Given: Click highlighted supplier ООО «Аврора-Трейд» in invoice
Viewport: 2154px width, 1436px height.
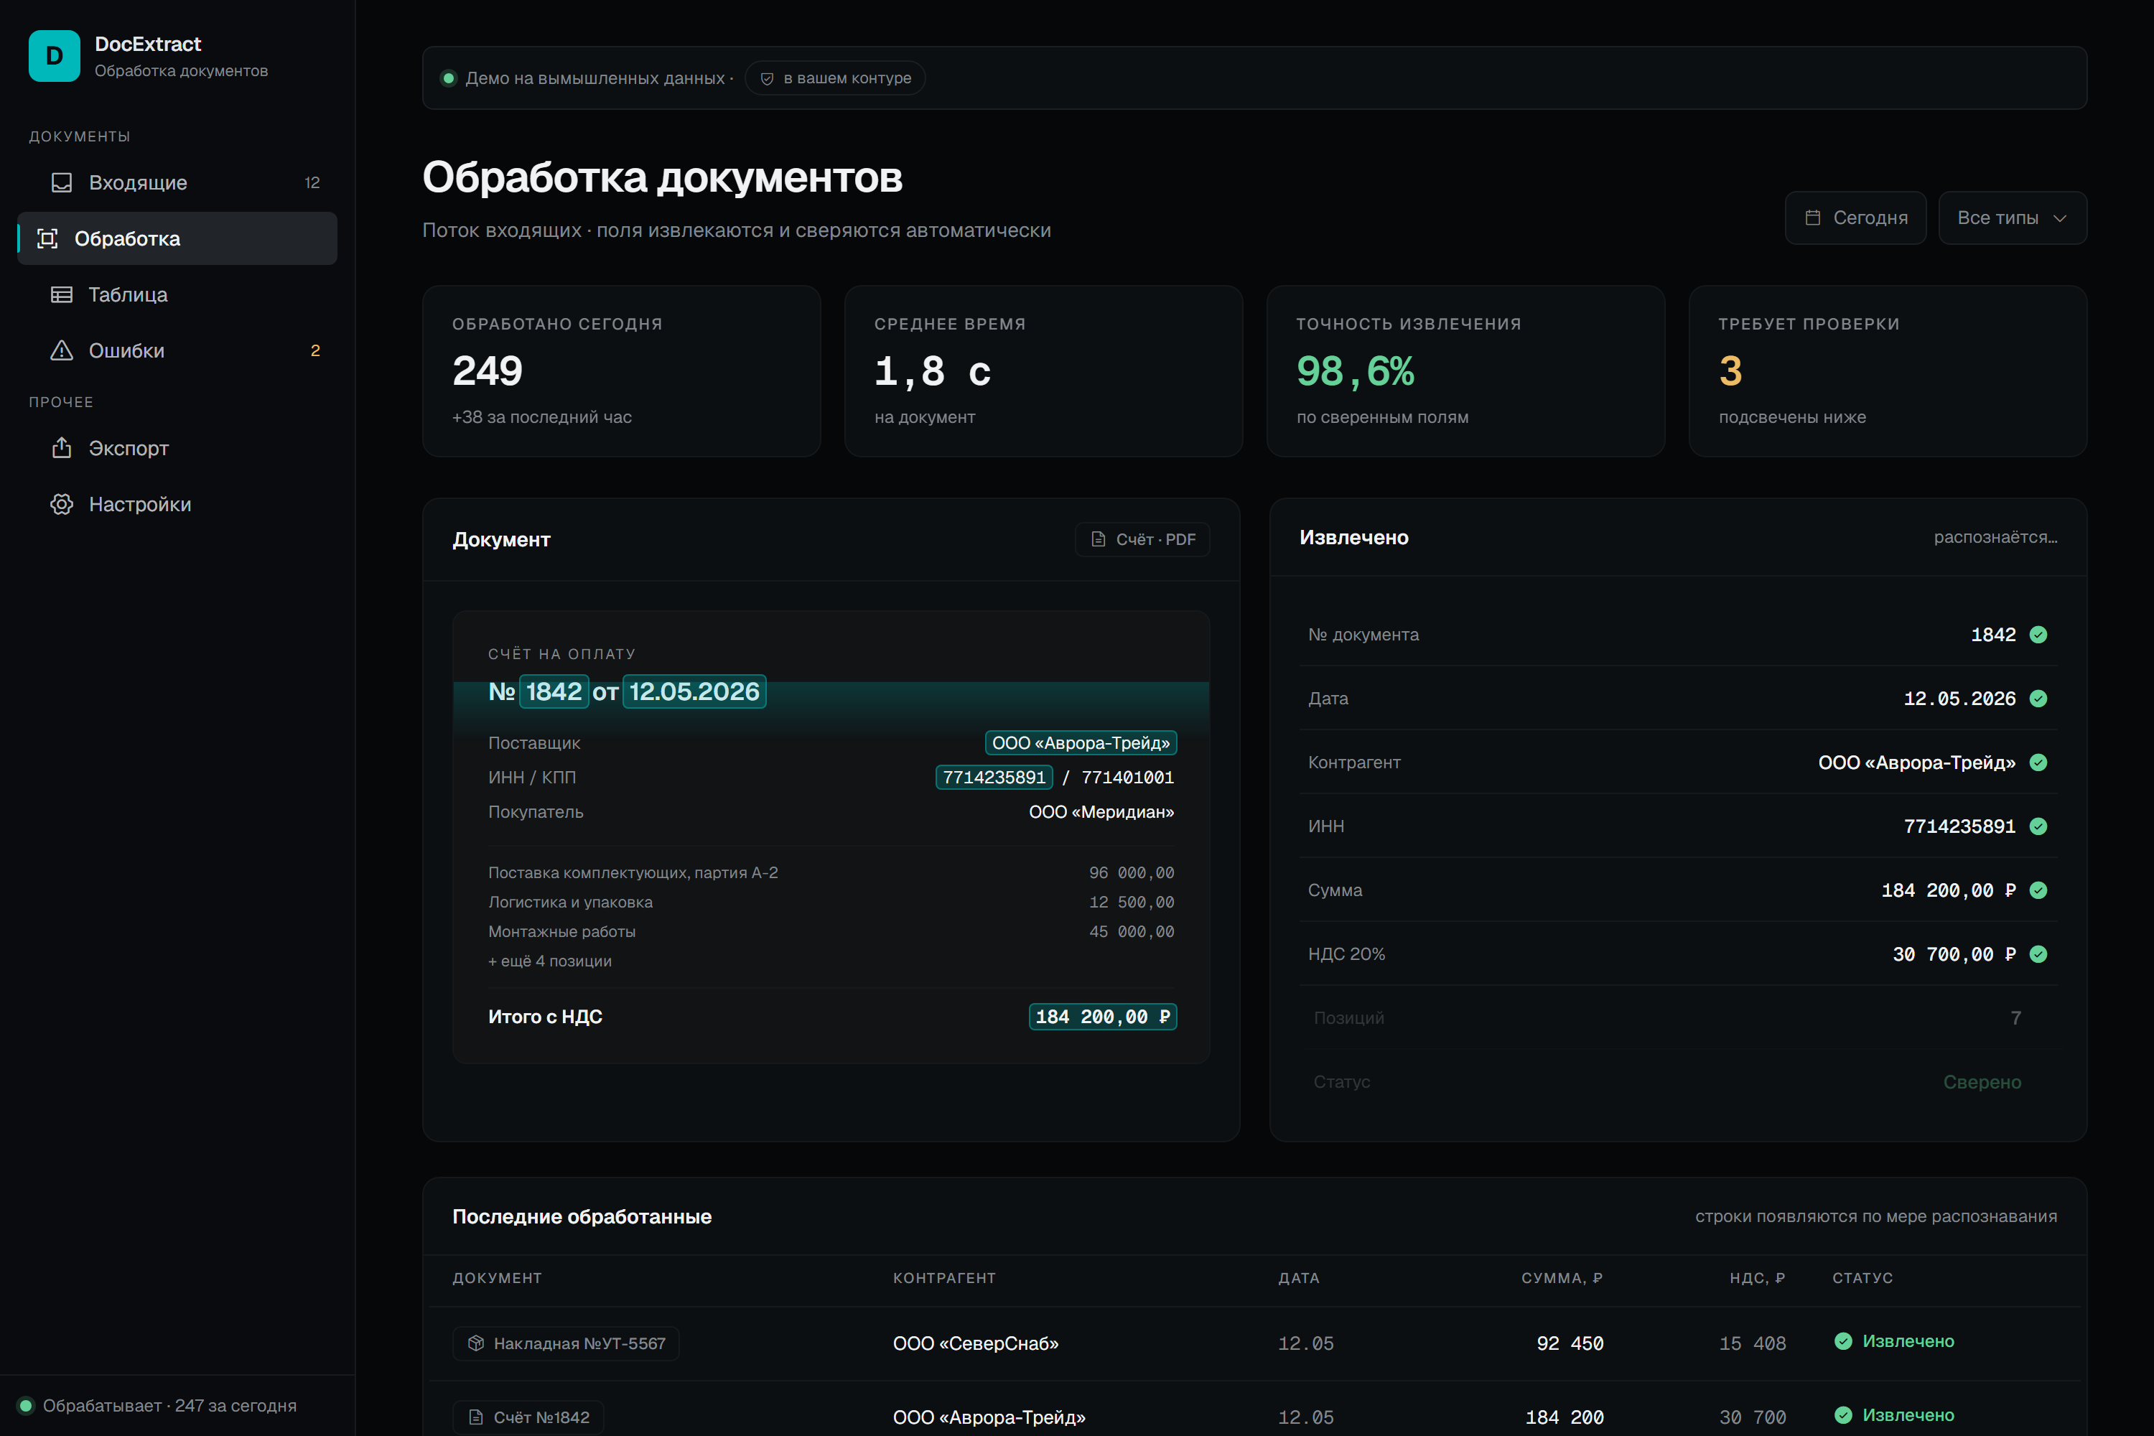Looking at the screenshot, I should click(x=1081, y=742).
